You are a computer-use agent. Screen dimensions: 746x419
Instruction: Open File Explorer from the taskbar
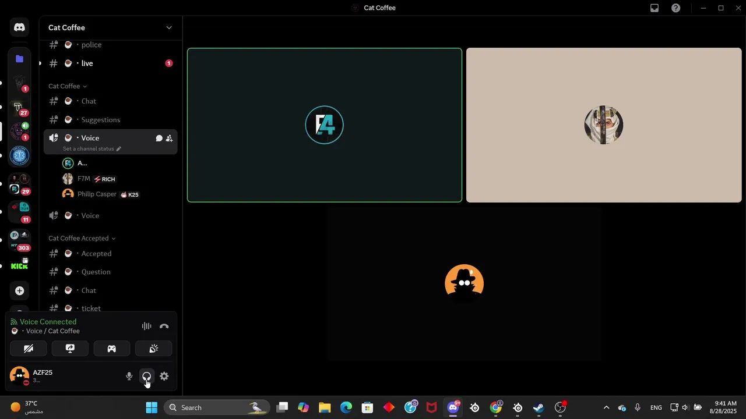click(325, 407)
